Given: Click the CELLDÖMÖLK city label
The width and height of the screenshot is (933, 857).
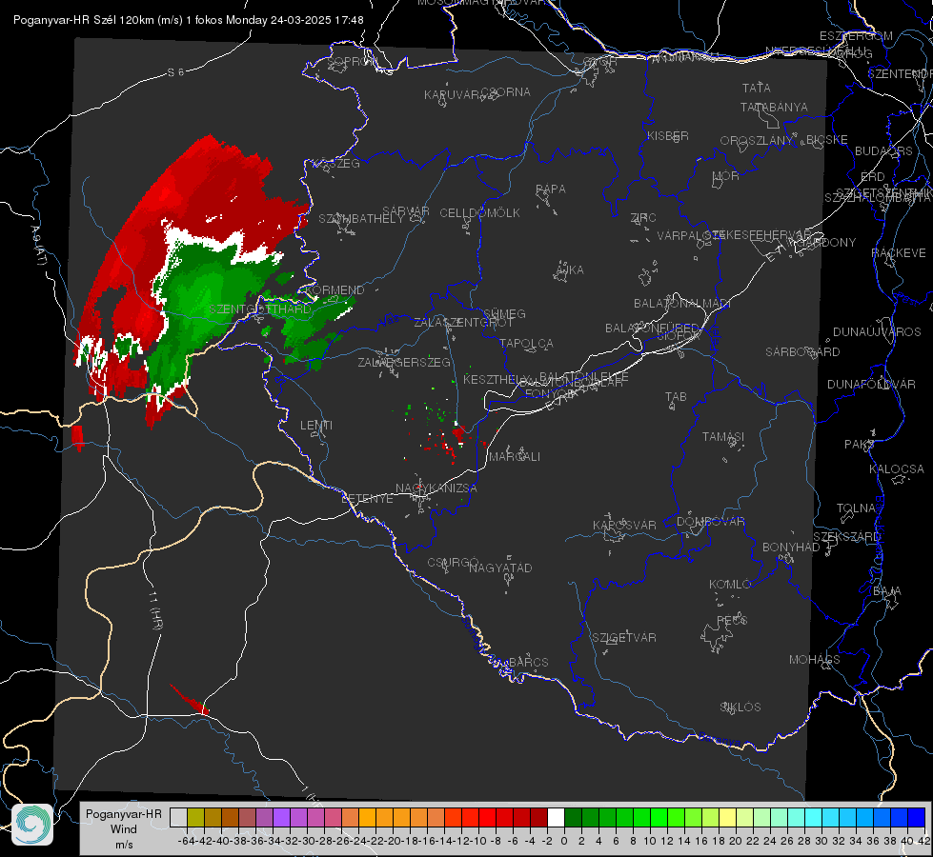Looking at the screenshot, I should tap(479, 213).
